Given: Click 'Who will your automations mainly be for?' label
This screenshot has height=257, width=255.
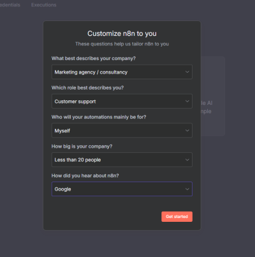Looking at the screenshot, I should pos(99,117).
